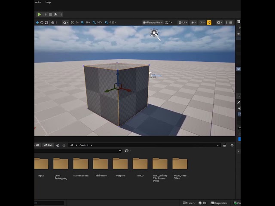Toggle rotation snapping icon
The height and width of the screenshot is (206, 275).
click(x=94, y=22)
